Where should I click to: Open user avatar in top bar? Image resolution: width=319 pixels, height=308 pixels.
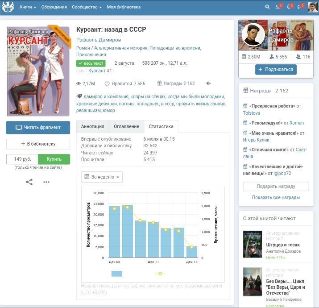(313, 7)
